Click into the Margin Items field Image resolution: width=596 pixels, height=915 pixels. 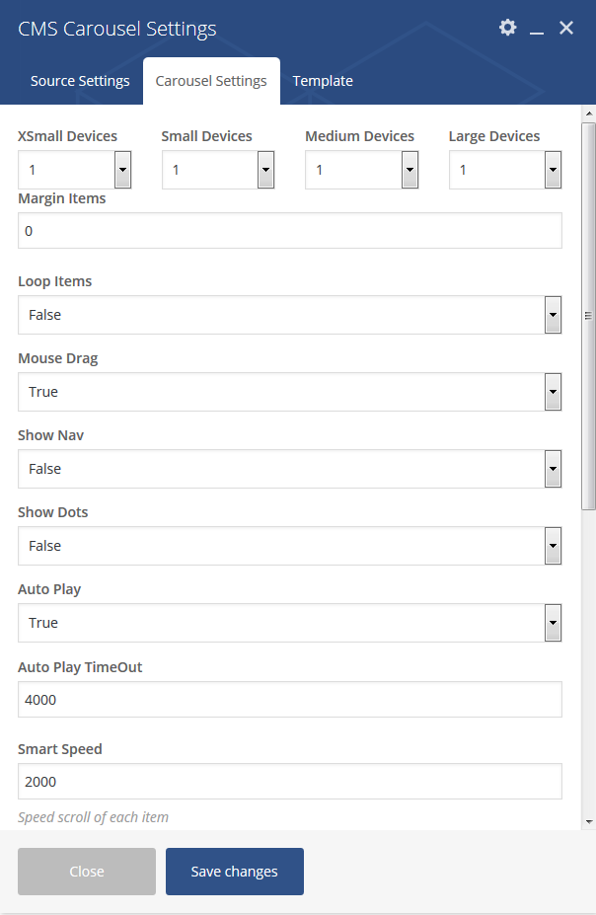click(x=290, y=231)
